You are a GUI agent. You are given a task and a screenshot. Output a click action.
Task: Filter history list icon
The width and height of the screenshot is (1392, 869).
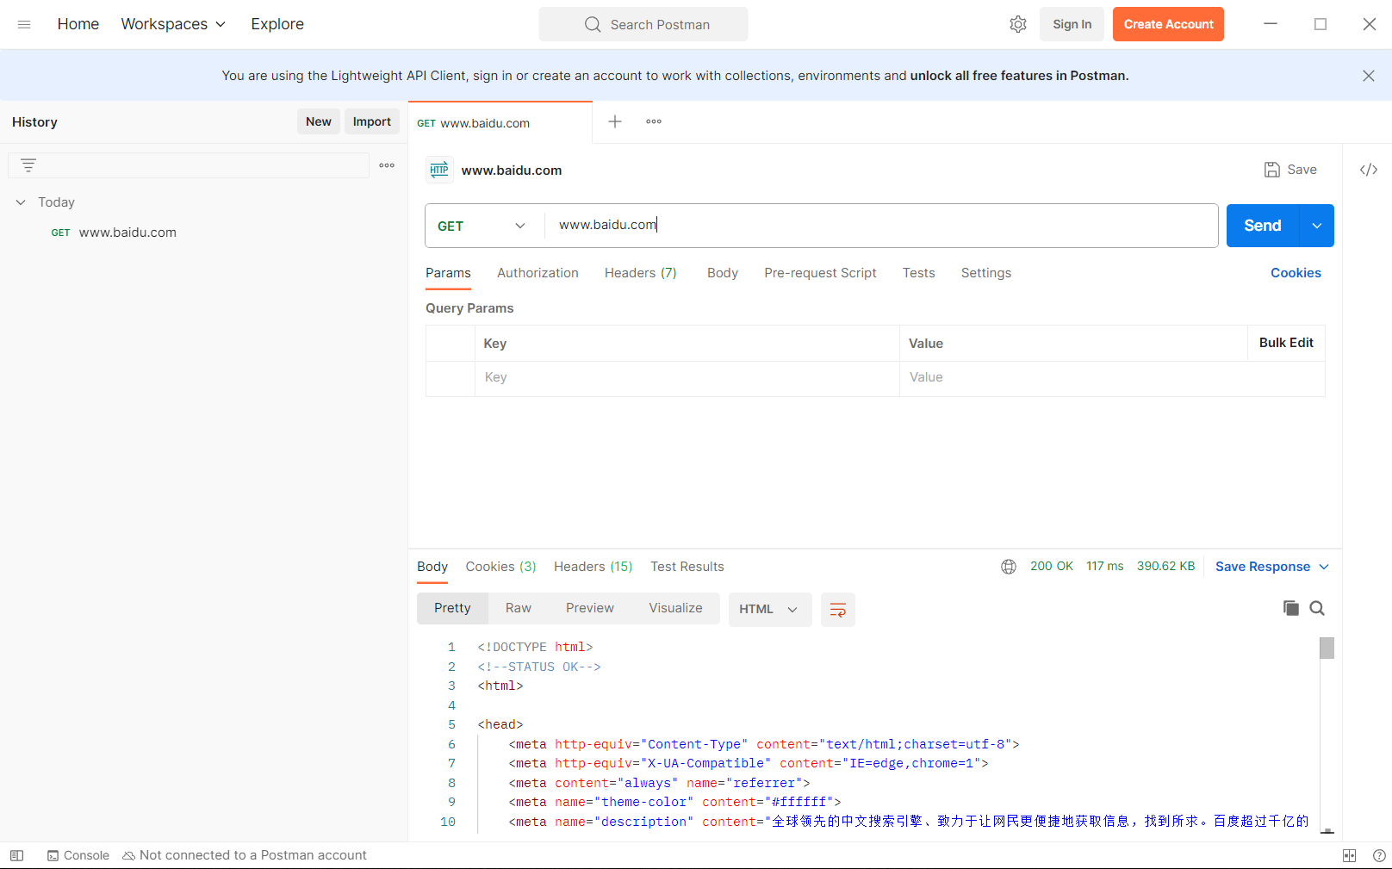pos(28,165)
